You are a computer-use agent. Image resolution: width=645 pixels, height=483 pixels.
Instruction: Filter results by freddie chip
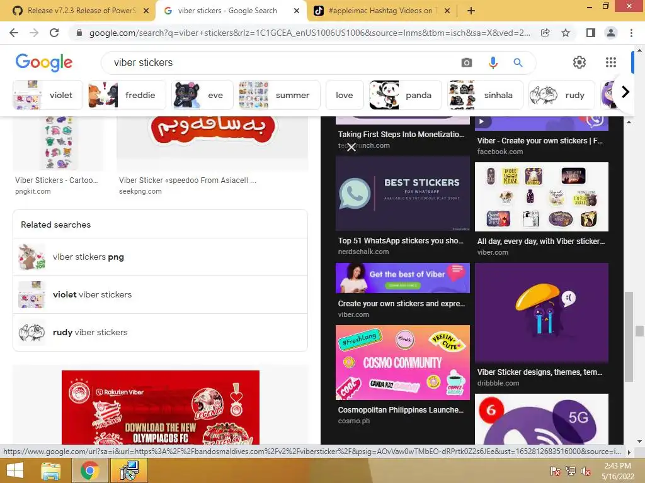coord(127,96)
